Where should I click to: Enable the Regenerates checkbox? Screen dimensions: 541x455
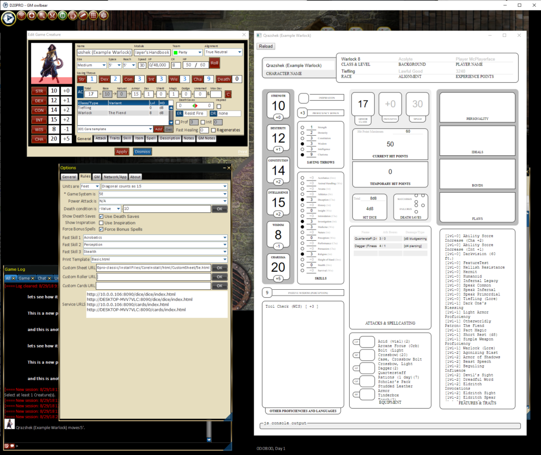(x=213, y=130)
